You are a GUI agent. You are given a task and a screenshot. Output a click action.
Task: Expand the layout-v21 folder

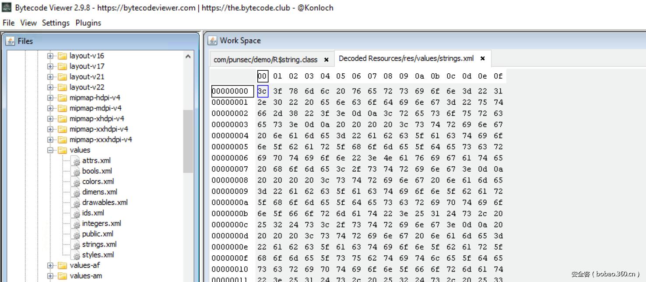click(x=50, y=77)
